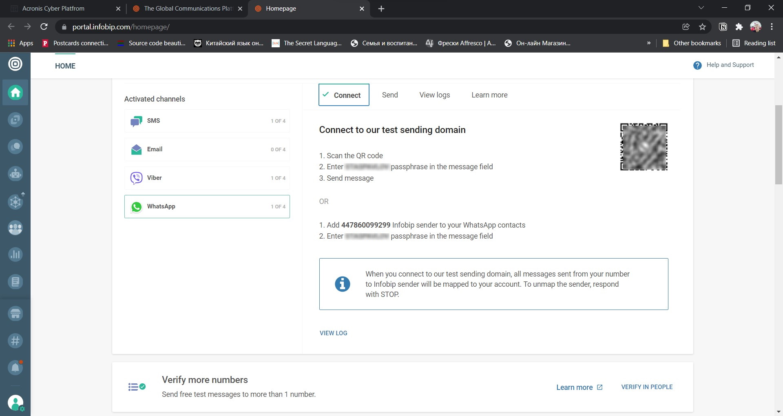Screen dimensions: 783x416
Task: Switch to The Global Communications Platform tab
Action: point(188,9)
